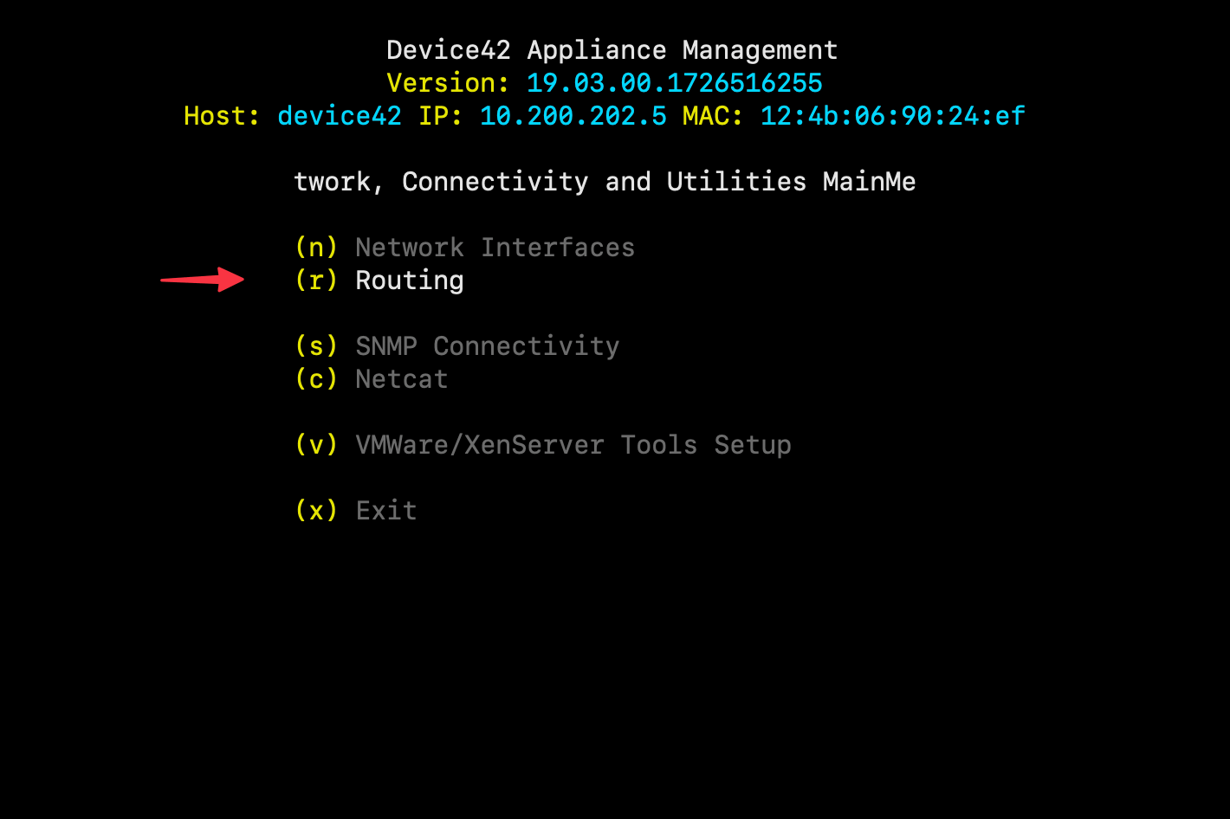Click the (v) shortcut key label
Viewport: 1230px width, 819px height.
pos(315,444)
